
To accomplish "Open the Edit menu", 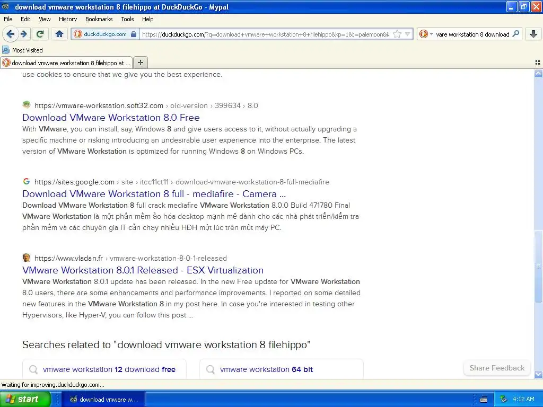I will coord(25,19).
